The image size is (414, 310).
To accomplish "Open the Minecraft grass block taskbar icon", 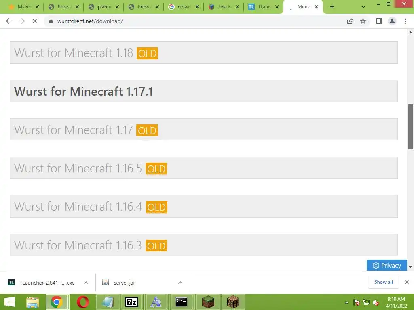I will tap(208, 302).
